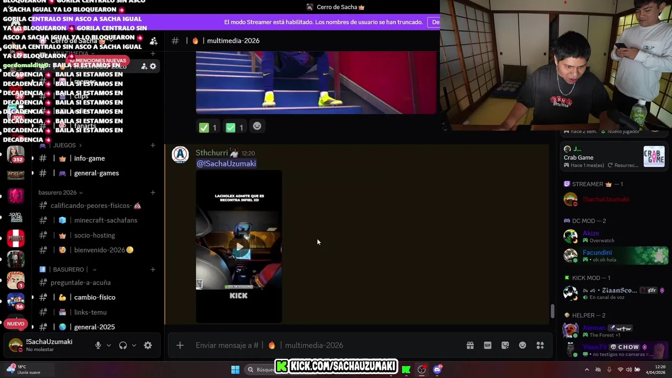Open the taskbar volume icon
The image size is (672, 378).
[x=628, y=370]
